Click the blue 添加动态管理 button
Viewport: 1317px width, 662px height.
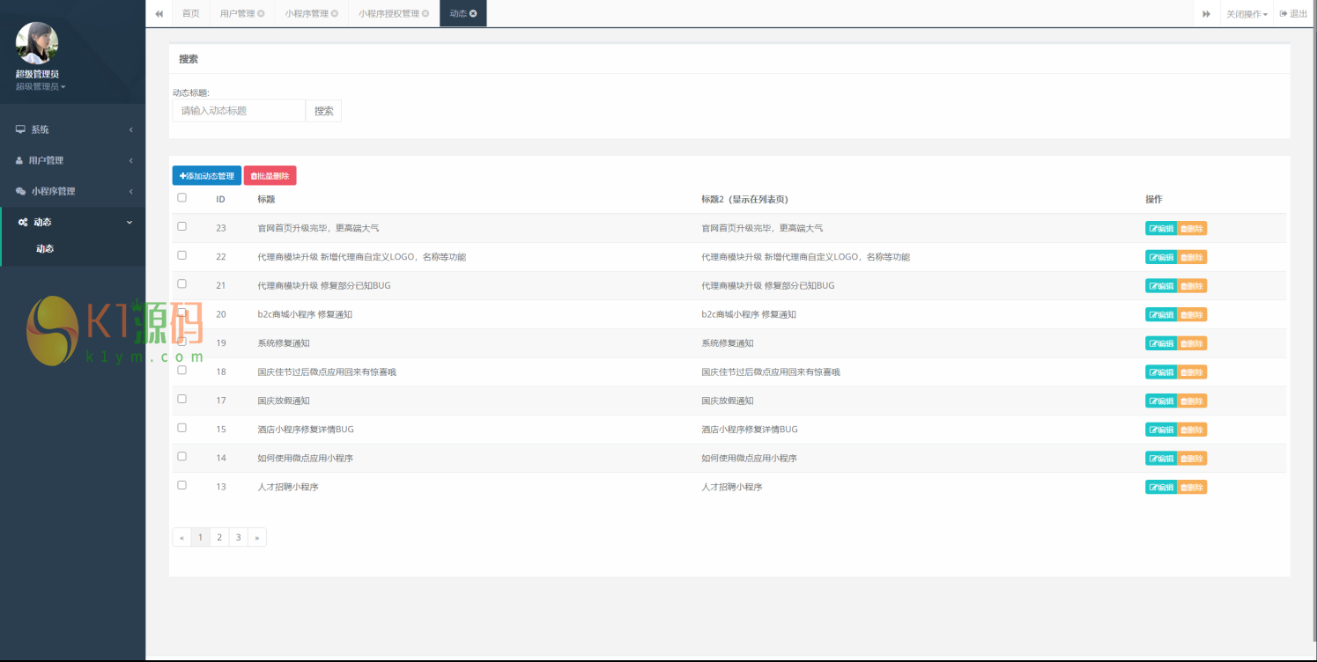point(207,176)
